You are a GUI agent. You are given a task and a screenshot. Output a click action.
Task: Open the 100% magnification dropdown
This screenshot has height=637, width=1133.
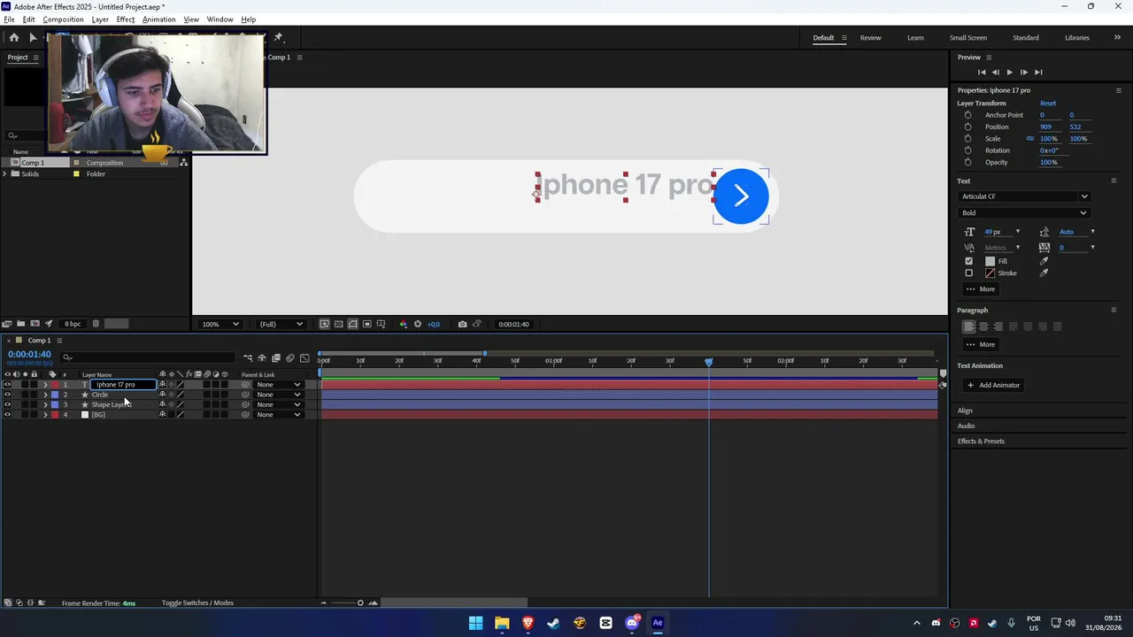(220, 324)
